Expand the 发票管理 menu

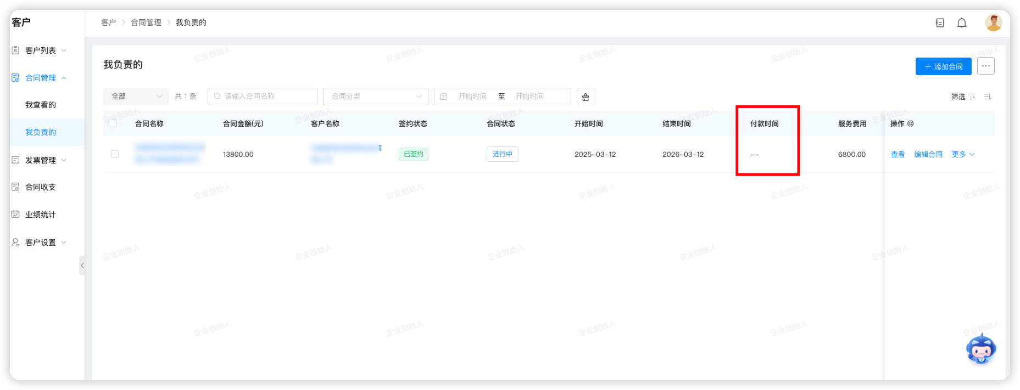point(64,160)
